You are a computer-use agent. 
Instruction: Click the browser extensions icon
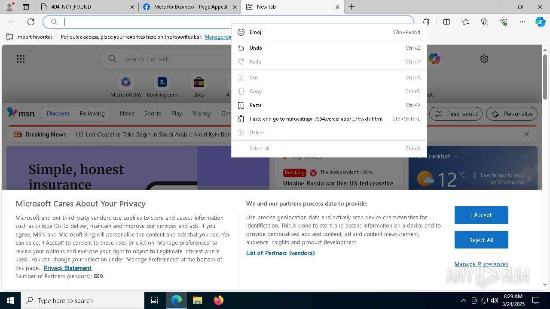pyautogui.click(x=426, y=22)
